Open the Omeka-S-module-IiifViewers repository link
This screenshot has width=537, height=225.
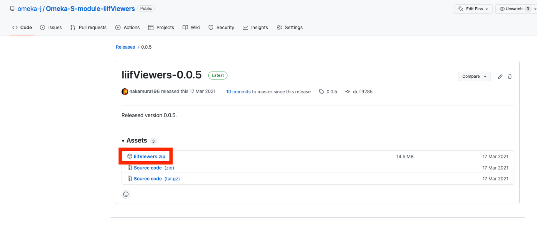tap(90, 8)
